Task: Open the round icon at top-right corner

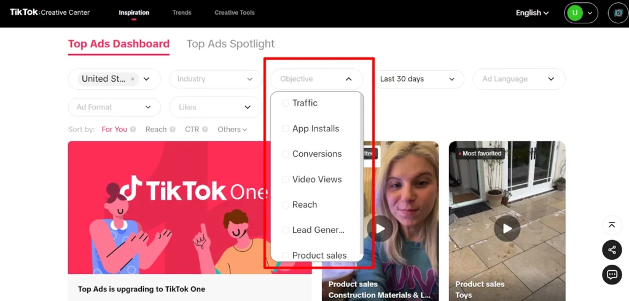Action: point(617,13)
